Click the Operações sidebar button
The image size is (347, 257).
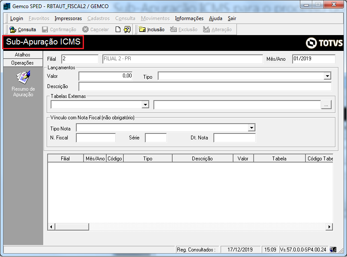click(23, 63)
